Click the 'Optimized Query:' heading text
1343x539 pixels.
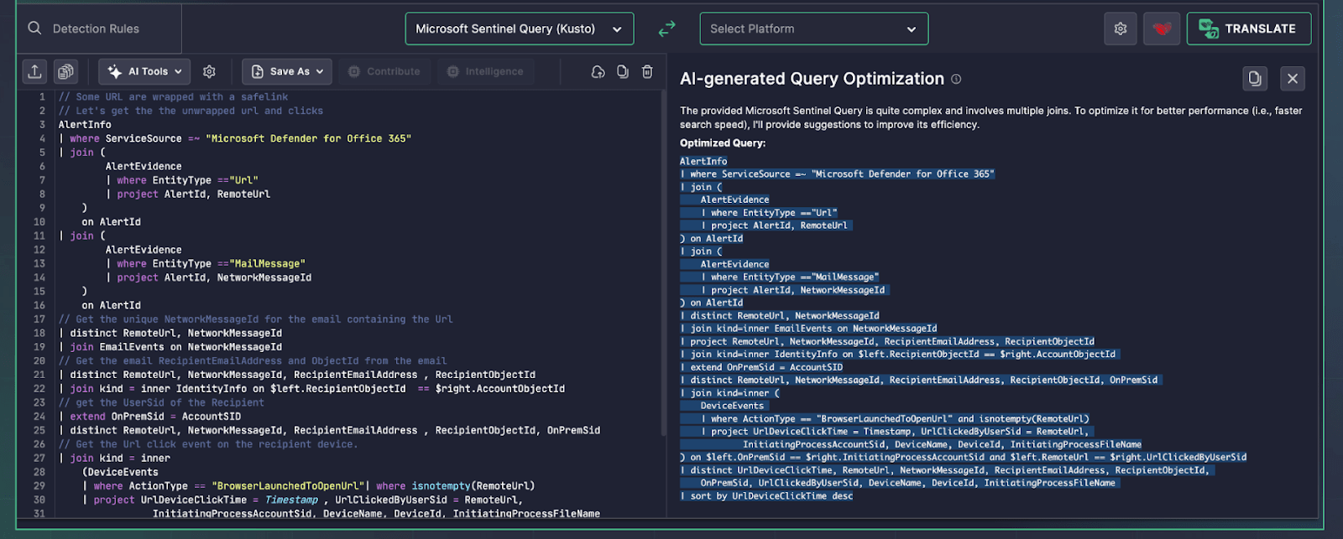[723, 143]
